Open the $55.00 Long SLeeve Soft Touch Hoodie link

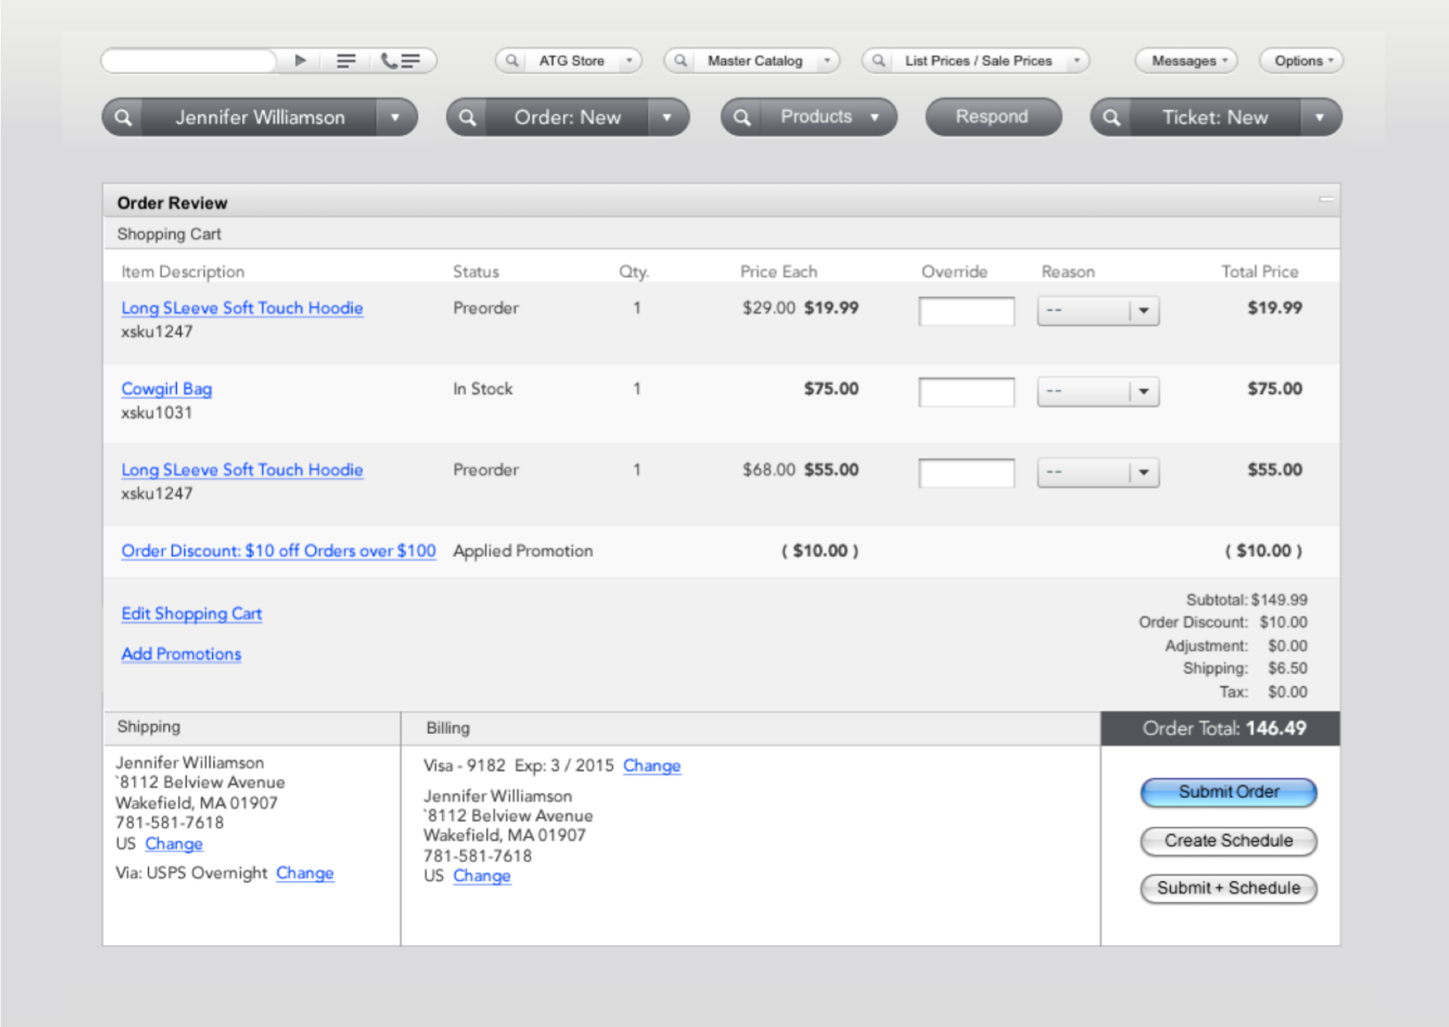[242, 469]
